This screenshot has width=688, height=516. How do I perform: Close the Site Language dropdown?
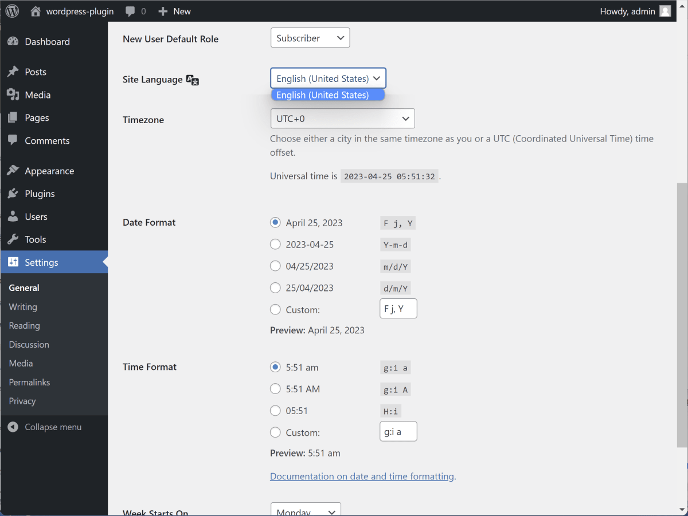329,78
